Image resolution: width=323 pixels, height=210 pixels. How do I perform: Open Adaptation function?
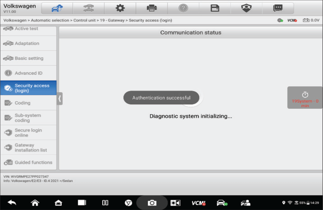point(28,43)
